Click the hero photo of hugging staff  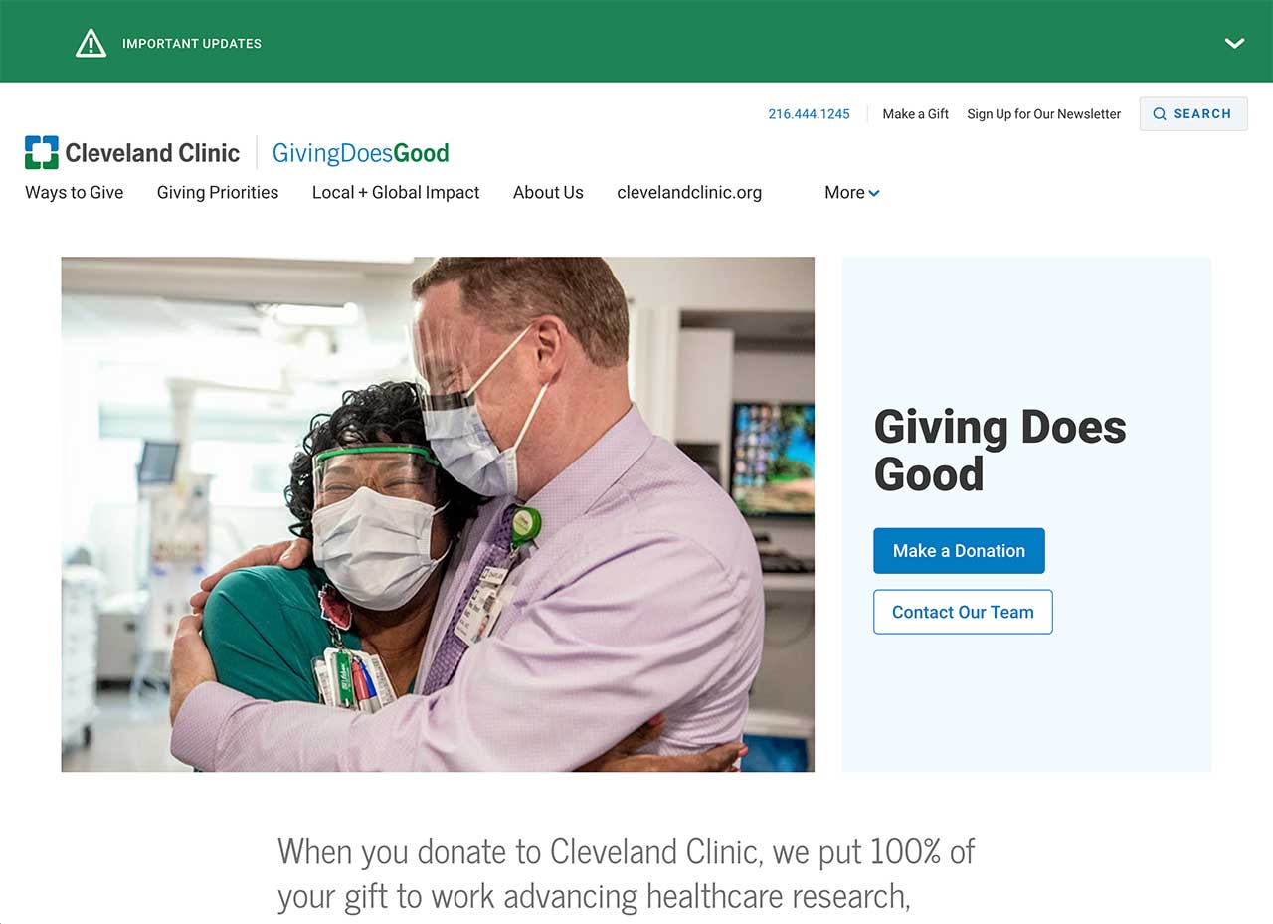(x=438, y=514)
